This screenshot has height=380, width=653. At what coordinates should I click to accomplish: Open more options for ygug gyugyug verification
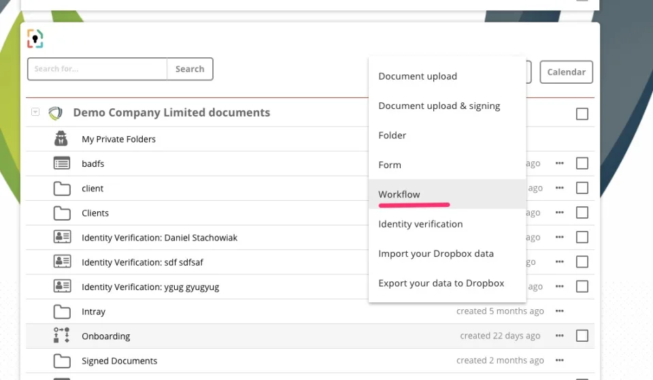pos(559,286)
